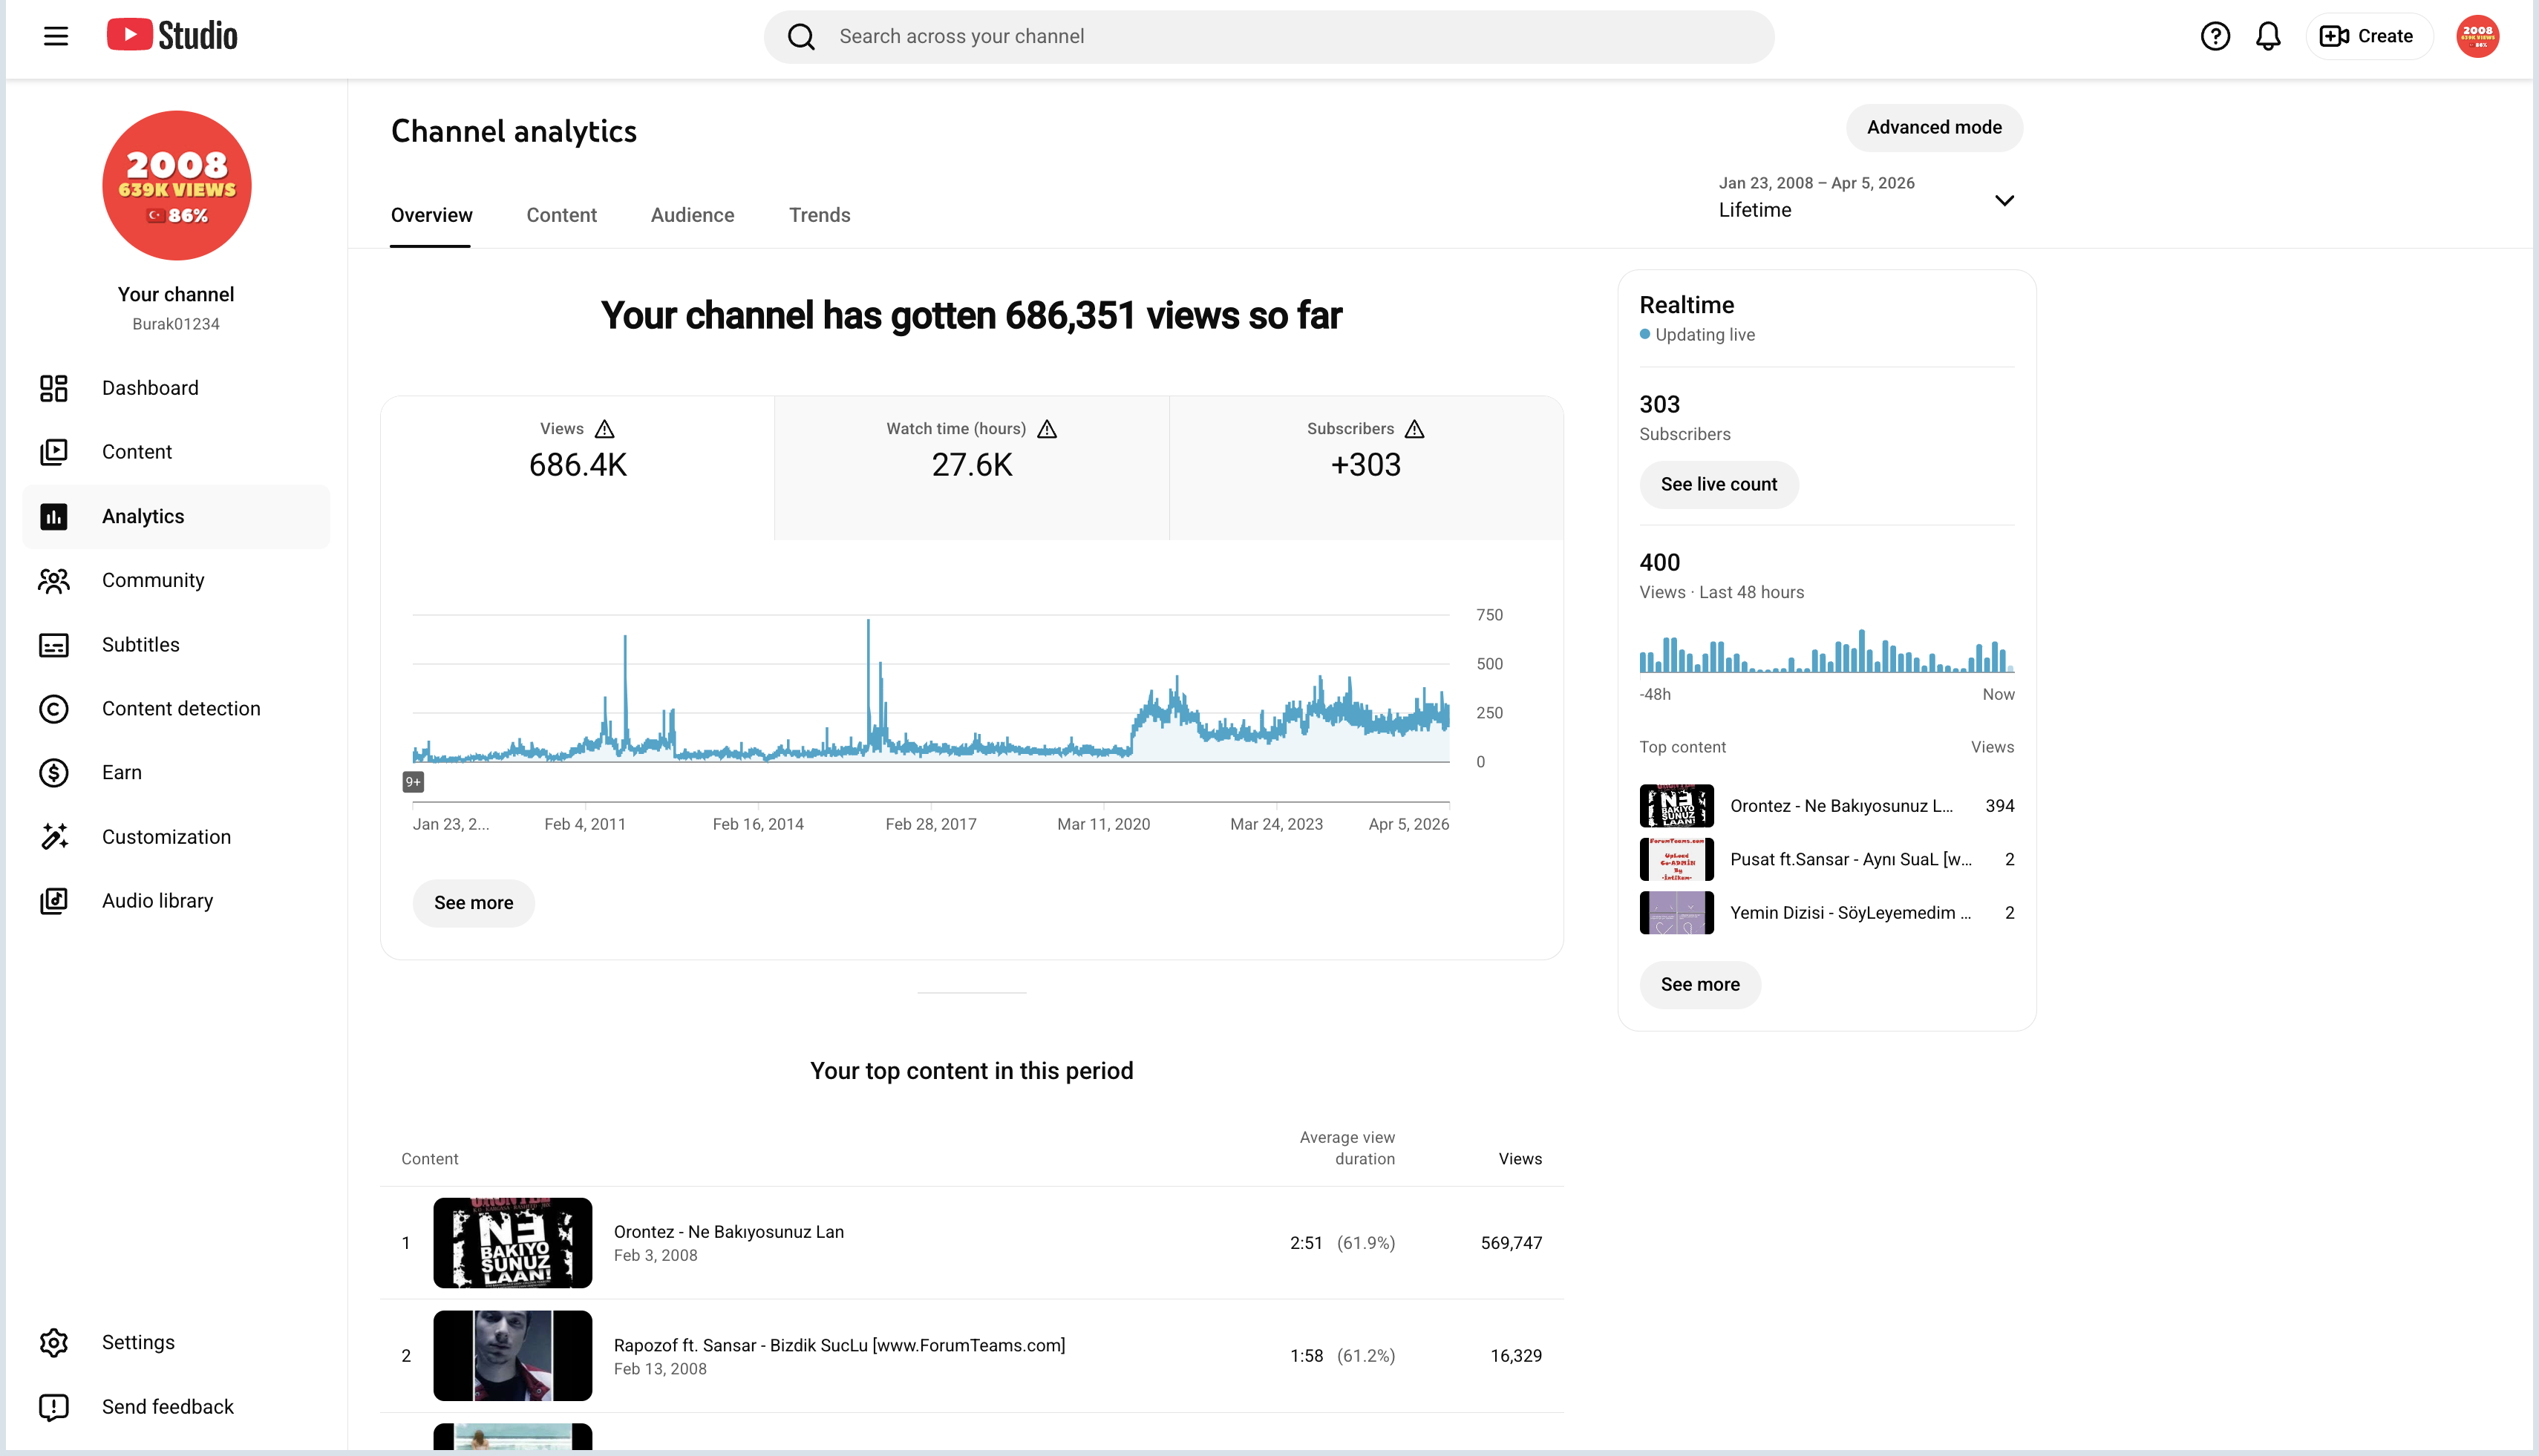The height and width of the screenshot is (1456, 2539).
Task: Open the notifications bell
Action: click(x=2268, y=37)
